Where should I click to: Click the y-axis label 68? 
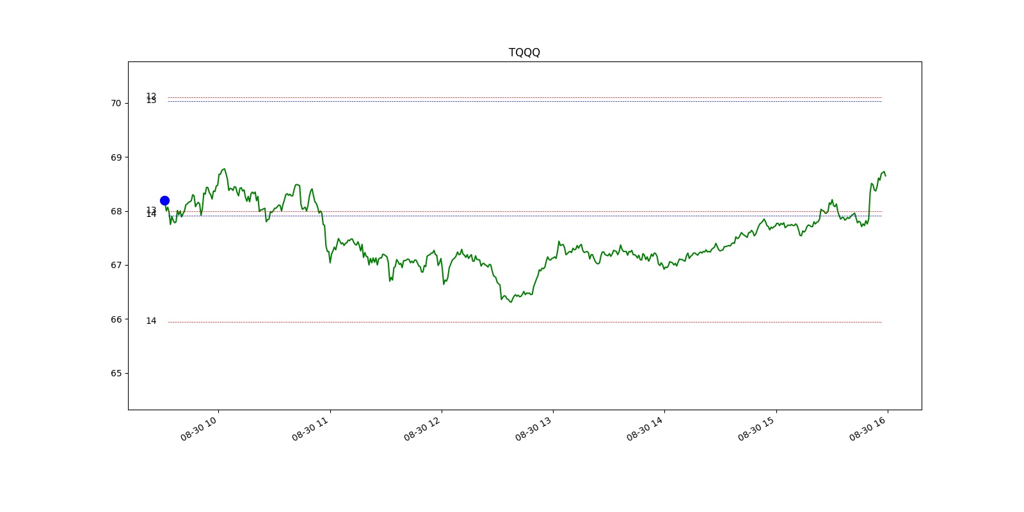pos(116,211)
